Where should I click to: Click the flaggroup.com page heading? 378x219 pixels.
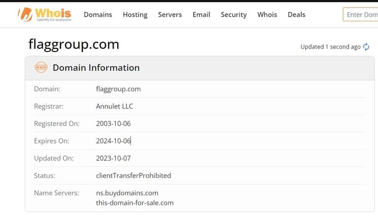[x=74, y=44]
